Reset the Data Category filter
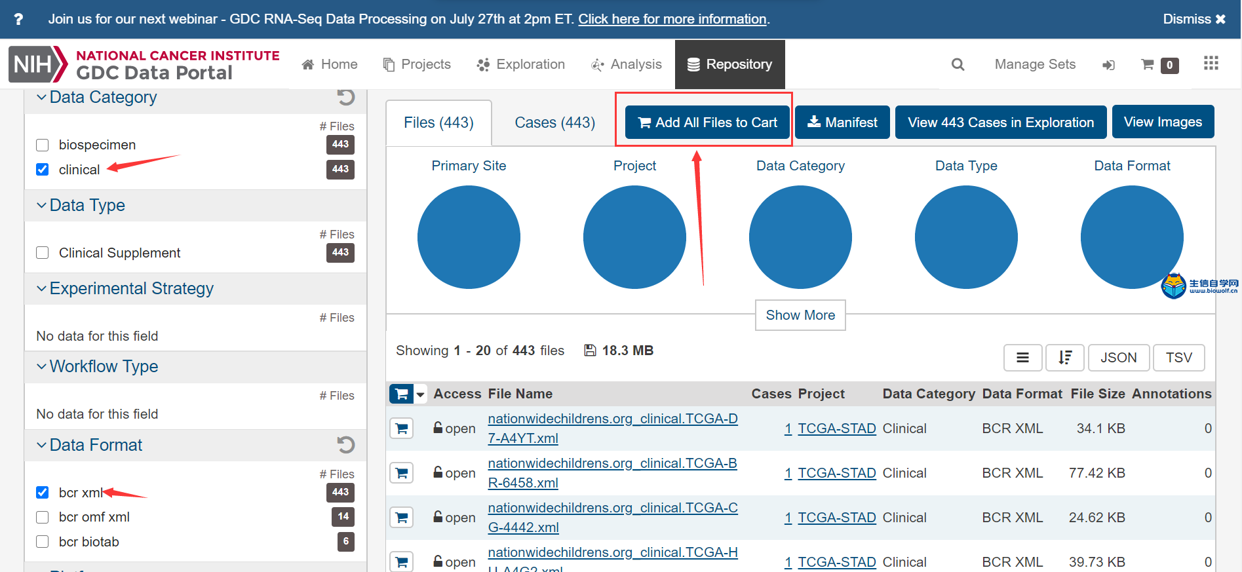This screenshot has height=572, width=1242. (x=346, y=97)
